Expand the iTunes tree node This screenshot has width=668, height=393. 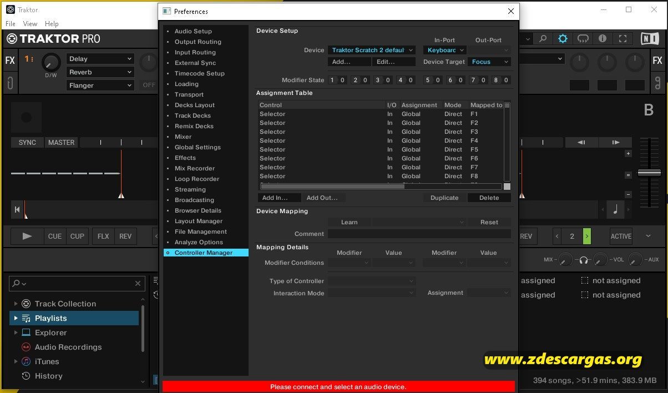pyautogui.click(x=16, y=361)
